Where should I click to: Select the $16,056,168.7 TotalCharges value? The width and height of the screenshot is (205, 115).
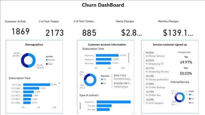click(122, 83)
